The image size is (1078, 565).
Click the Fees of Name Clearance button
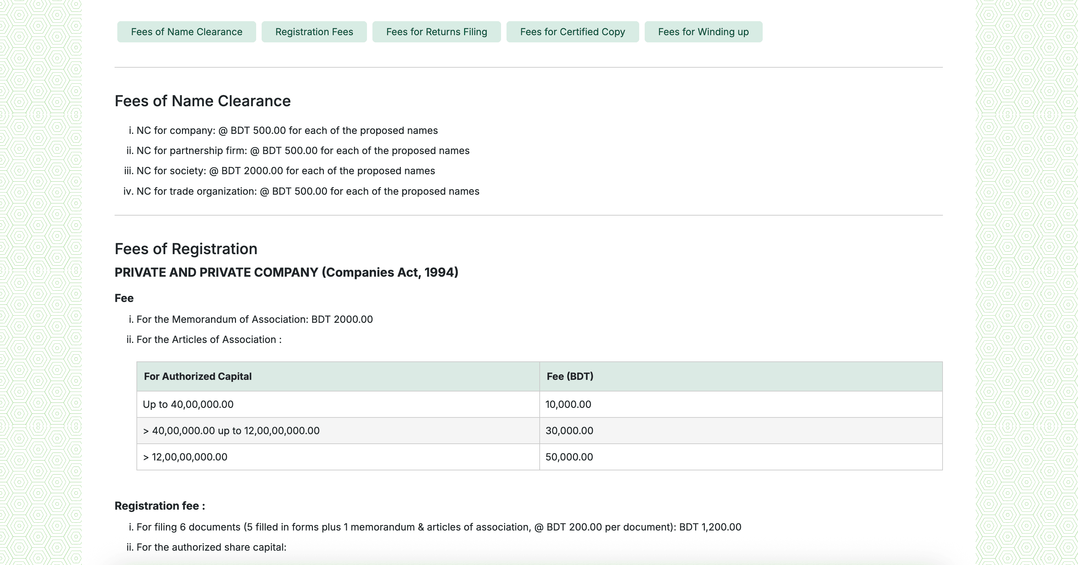[186, 31]
